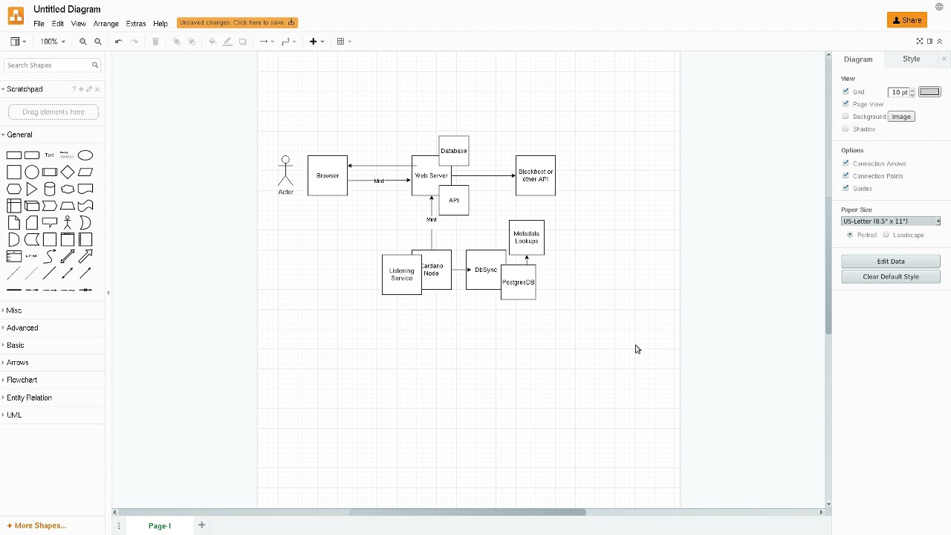Uncheck the Grid checkbox
The width and height of the screenshot is (951, 535).
[x=845, y=91]
